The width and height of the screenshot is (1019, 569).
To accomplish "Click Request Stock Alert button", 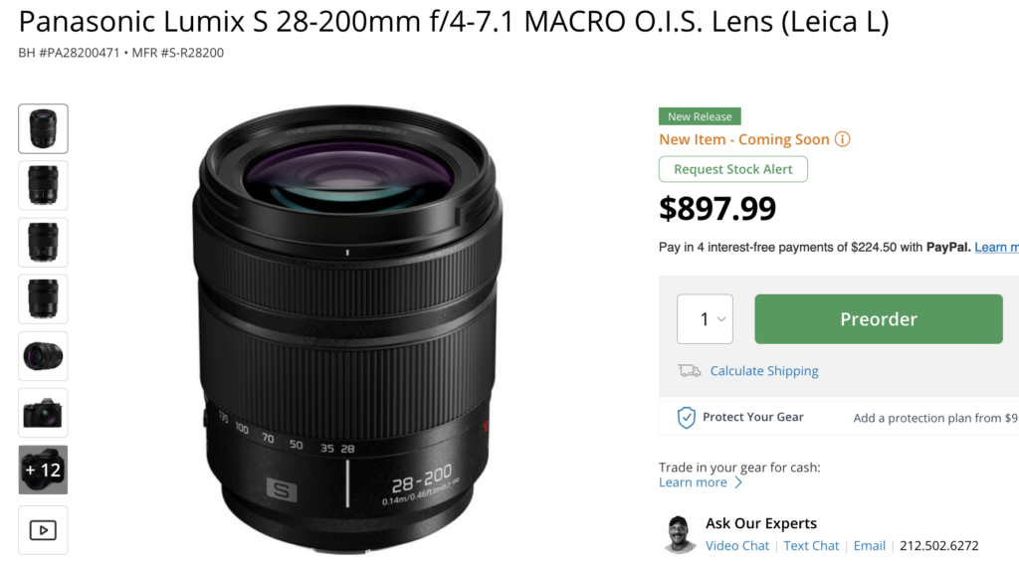I will coord(732,169).
